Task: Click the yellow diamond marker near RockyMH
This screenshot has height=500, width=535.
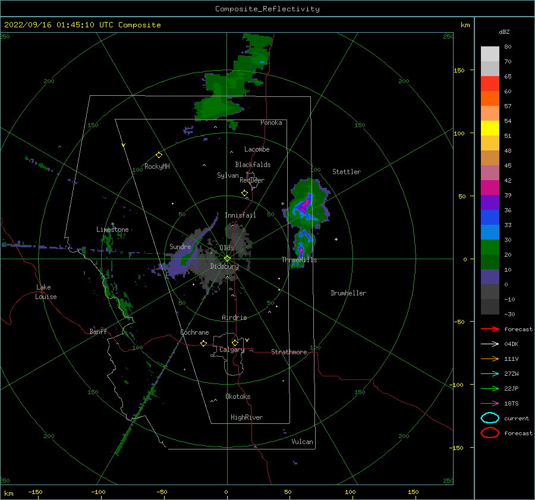Action: [159, 155]
